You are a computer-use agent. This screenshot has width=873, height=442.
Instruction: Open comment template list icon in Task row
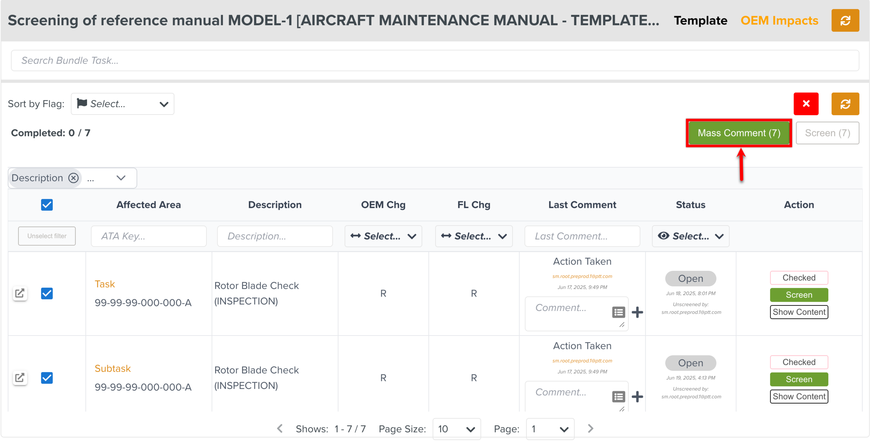[x=618, y=312]
